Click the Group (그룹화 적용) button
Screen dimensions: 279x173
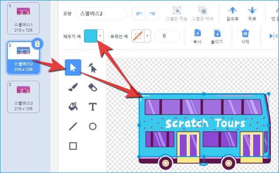(x=177, y=13)
